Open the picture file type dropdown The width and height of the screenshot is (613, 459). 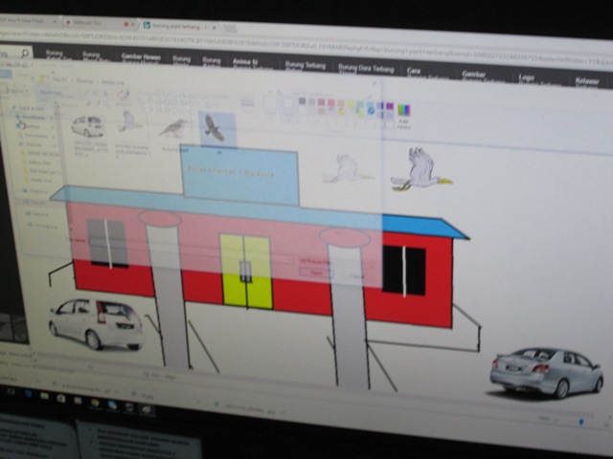[335, 262]
